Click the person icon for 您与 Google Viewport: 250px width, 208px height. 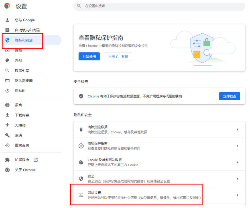[x=7, y=20]
